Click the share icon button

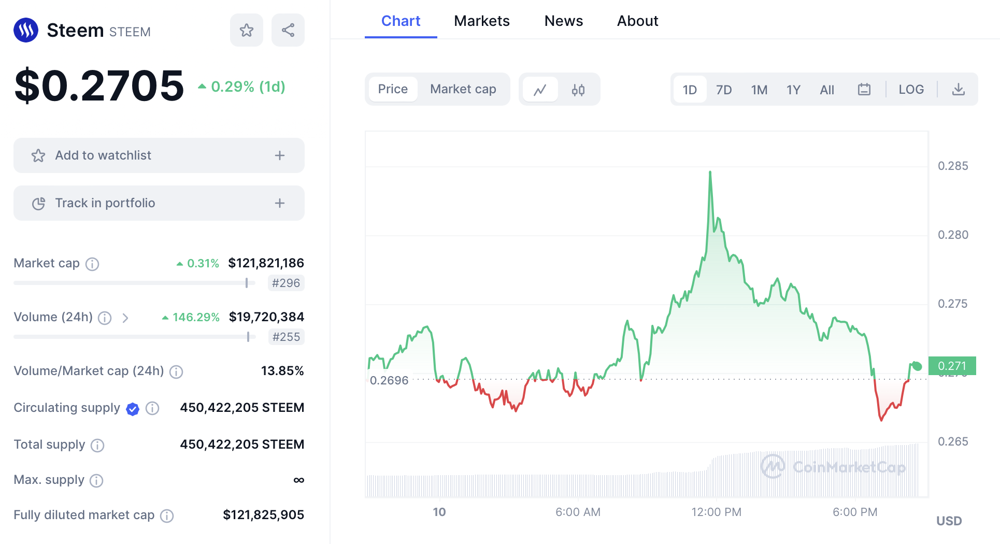point(288,30)
